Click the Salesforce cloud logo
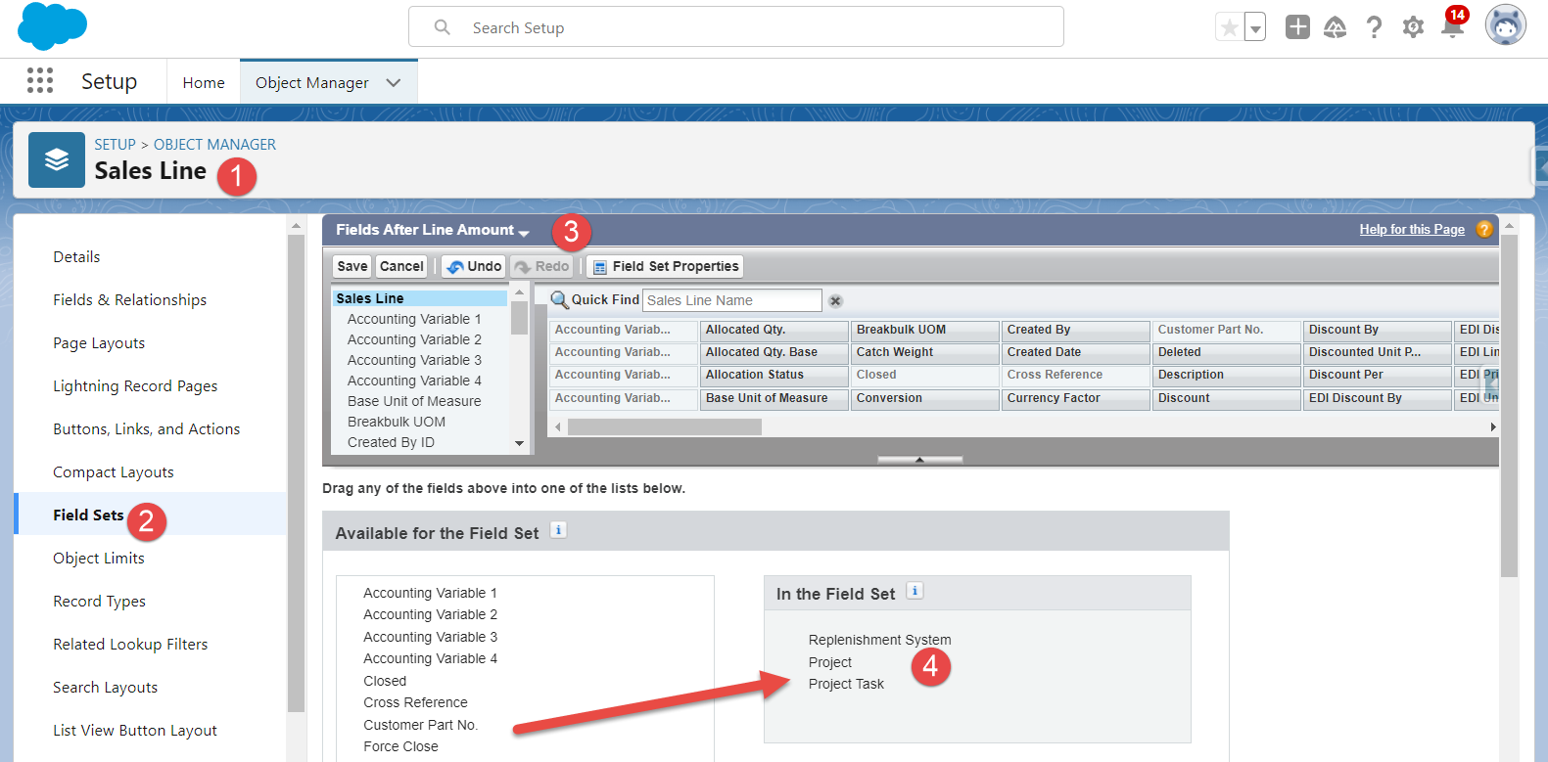 (x=53, y=25)
